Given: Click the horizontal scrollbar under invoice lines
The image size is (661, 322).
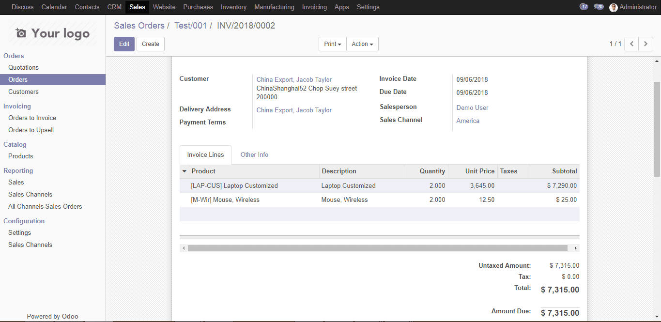Looking at the screenshot, I should [378, 248].
